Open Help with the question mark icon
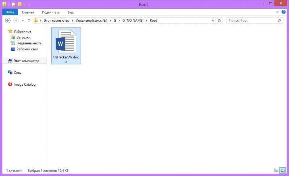 point(284,12)
